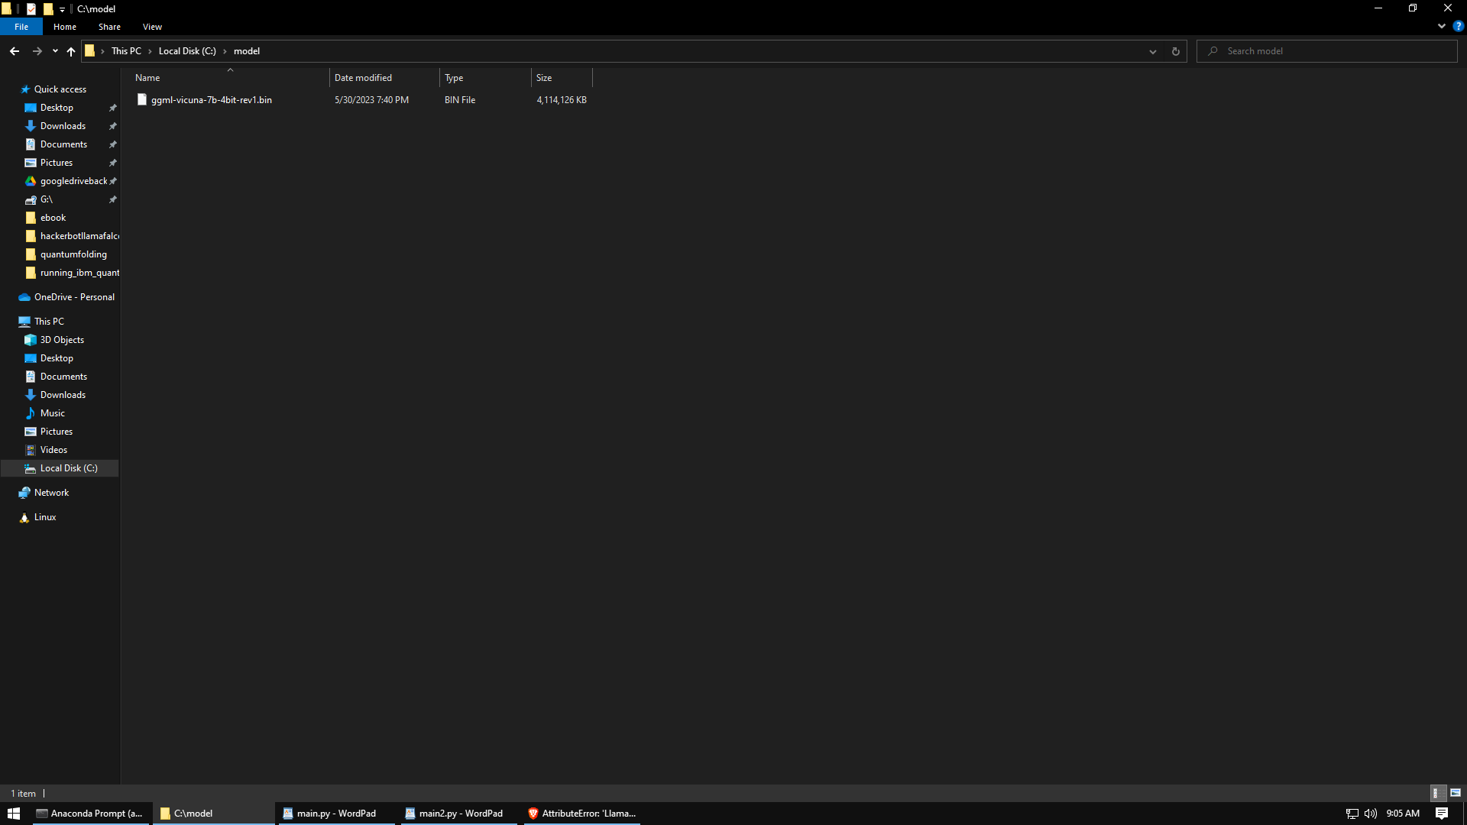Open the ribbon expand chevron near Help
Viewport: 1467px width, 825px height.
point(1441,26)
